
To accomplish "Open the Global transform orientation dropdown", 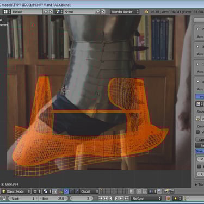I will point(89,191).
